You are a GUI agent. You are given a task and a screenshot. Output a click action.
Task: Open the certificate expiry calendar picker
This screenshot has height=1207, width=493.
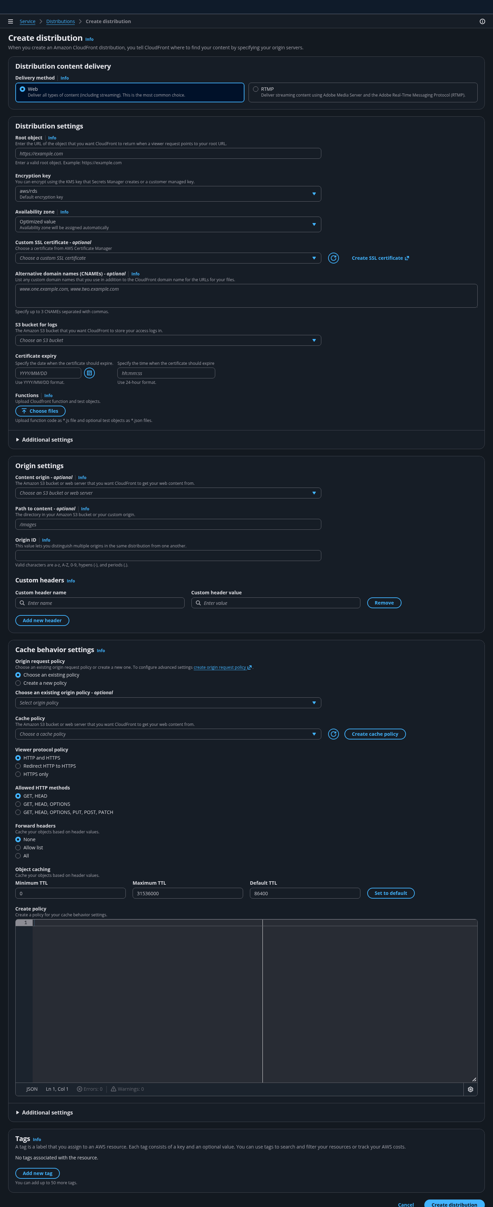[x=89, y=373]
